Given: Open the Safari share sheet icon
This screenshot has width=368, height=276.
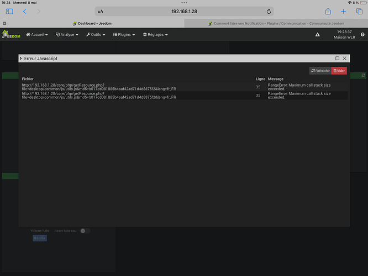Looking at the screenshot, I should [328, 11].
